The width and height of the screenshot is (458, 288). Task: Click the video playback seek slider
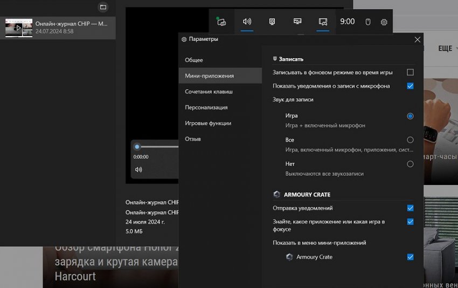coord(156,146)
